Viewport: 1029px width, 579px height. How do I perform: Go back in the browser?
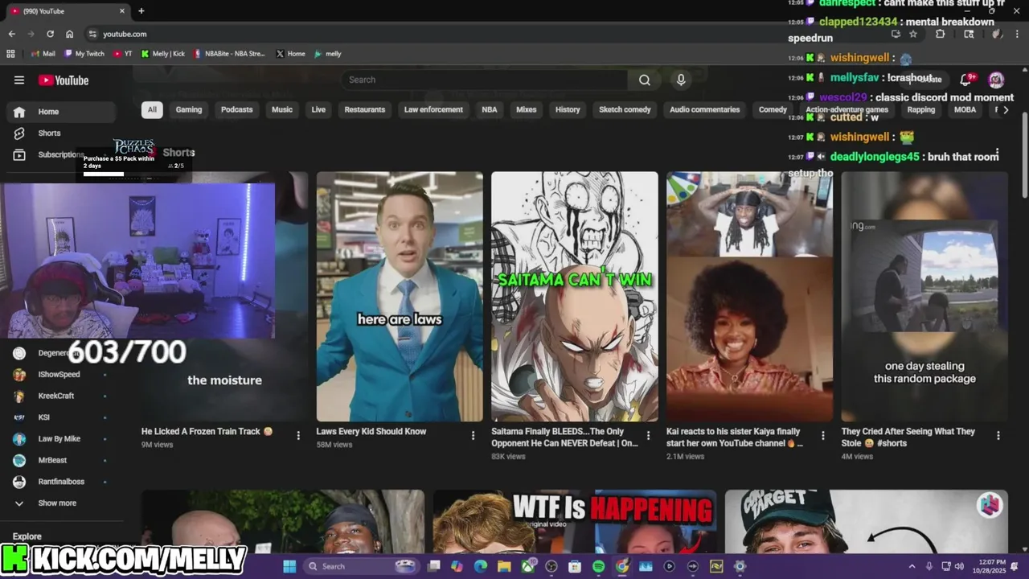[11, 34]
